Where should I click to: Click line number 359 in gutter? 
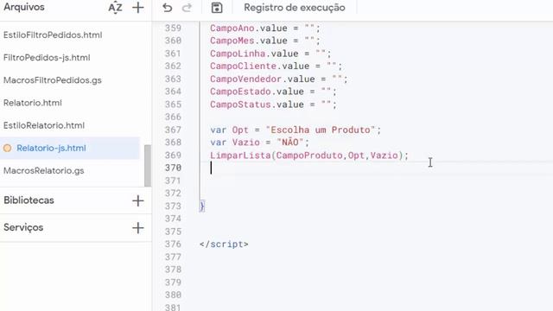tap(173, 28)
